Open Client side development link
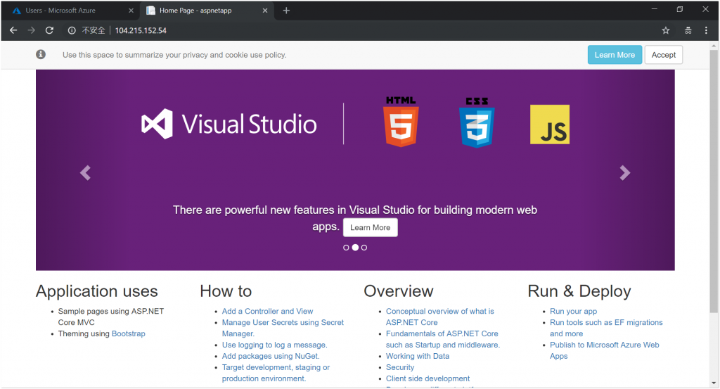Image resolution: width=720 pixels, height=389 pixels. (427, 378)
